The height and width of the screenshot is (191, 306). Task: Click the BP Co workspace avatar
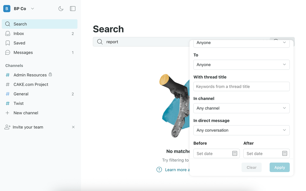(x=7, y=9)
